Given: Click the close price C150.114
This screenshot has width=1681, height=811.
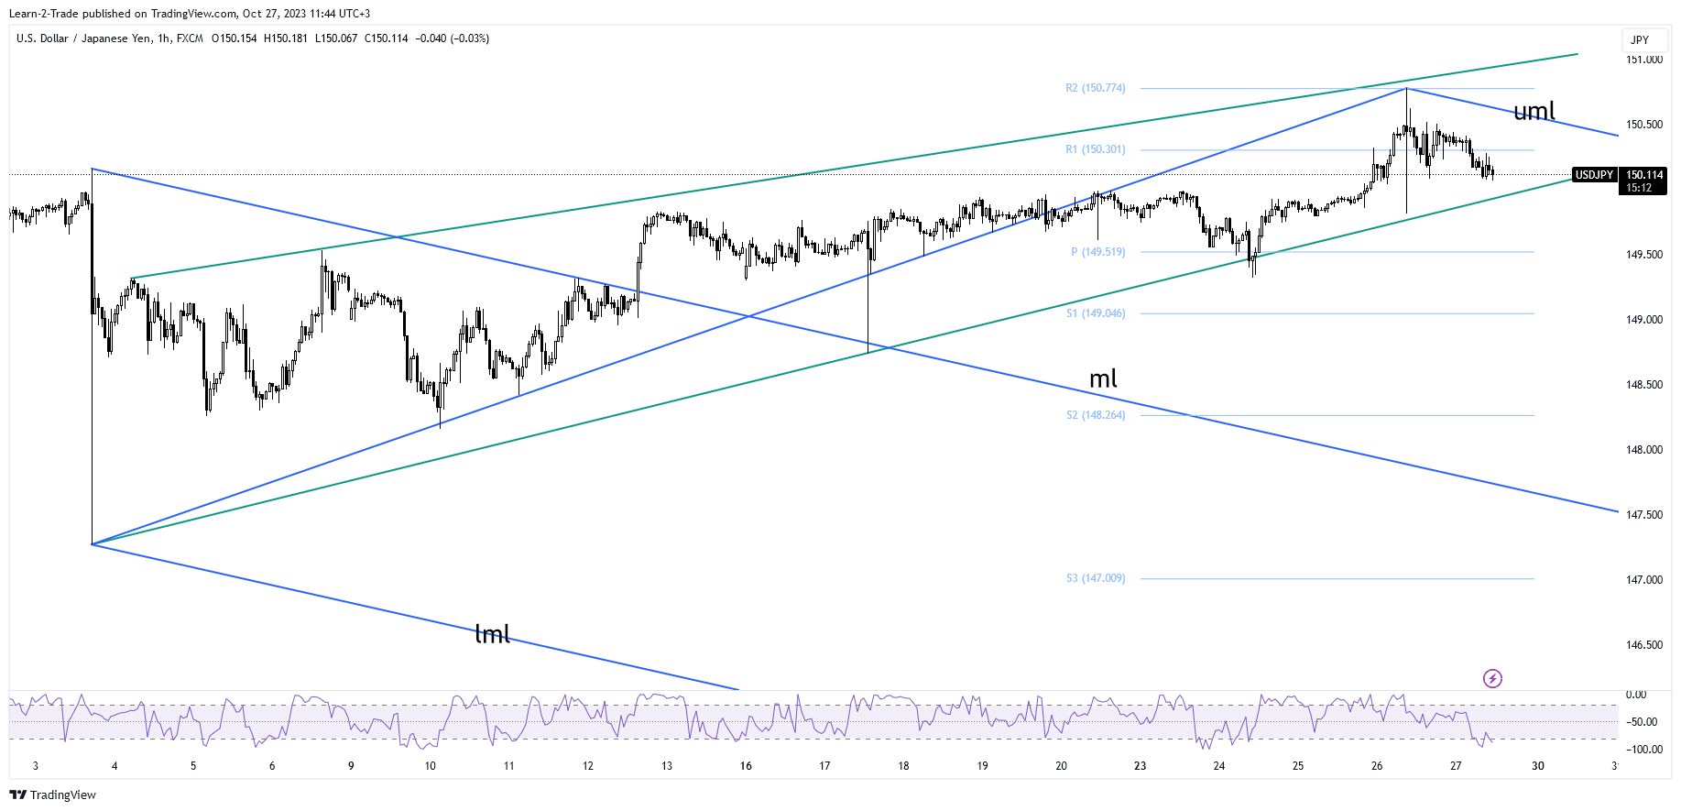Looking at the screenshot, I should (387, 38).
